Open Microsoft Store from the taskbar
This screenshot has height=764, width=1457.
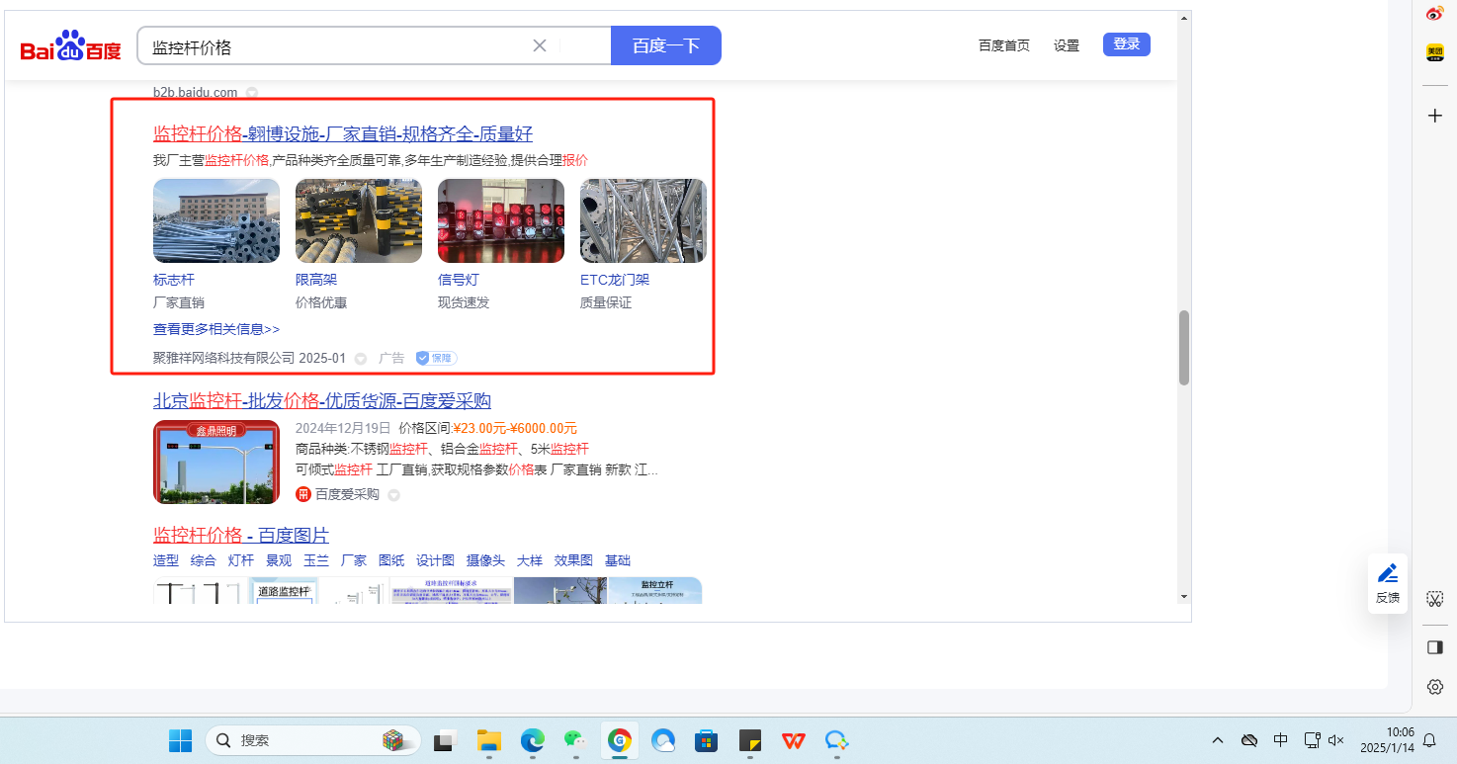pyautogui.click(x=706, y=740)
